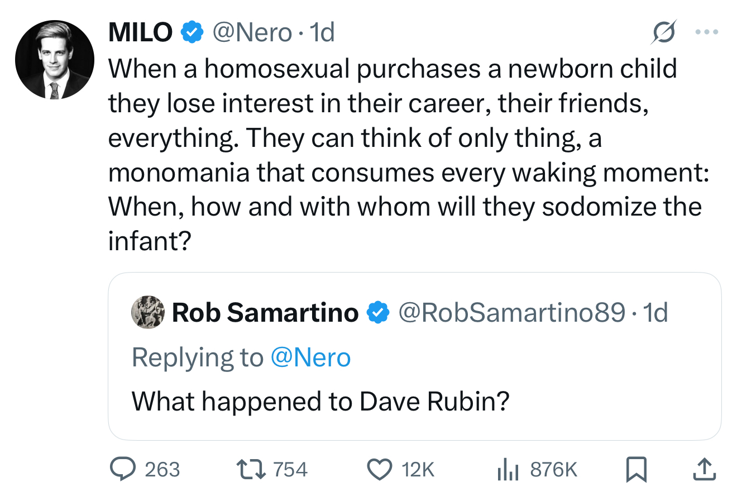Bookmark this post

[636, 469]
